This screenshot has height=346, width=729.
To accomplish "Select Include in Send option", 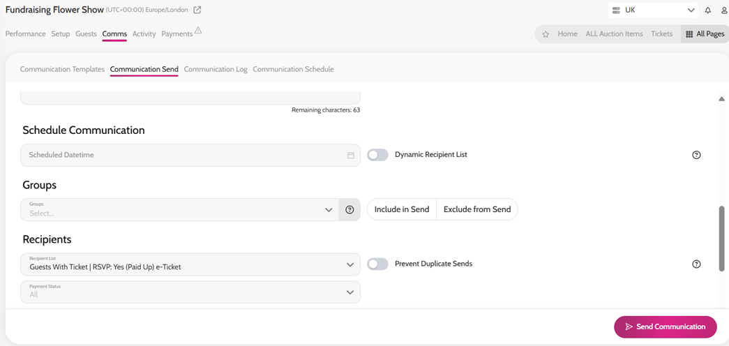I will 402,209.
